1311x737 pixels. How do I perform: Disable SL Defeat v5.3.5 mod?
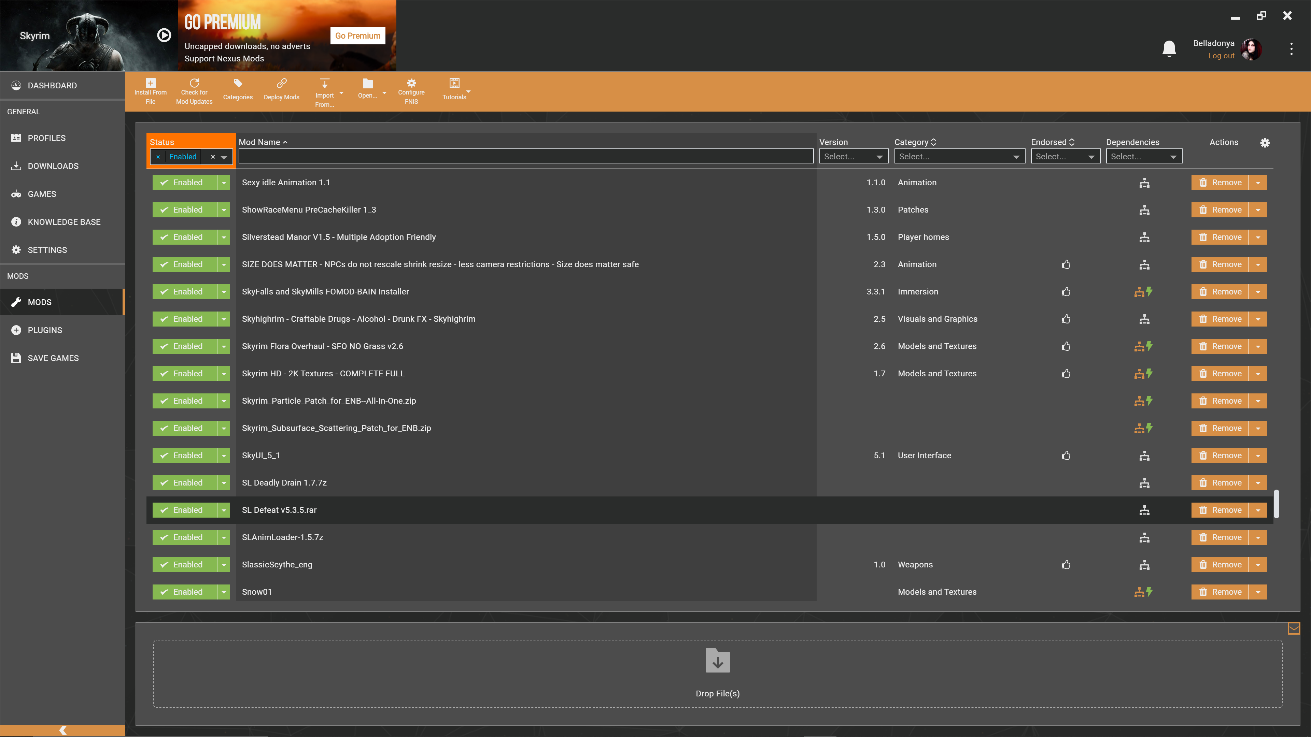pos(185,510)
